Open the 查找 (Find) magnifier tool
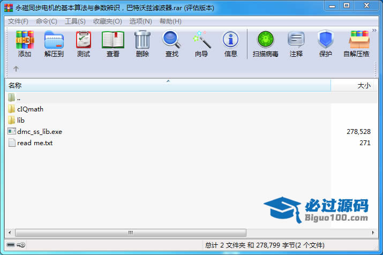Viewport: 383px width, 255px height. click(172, 39)
